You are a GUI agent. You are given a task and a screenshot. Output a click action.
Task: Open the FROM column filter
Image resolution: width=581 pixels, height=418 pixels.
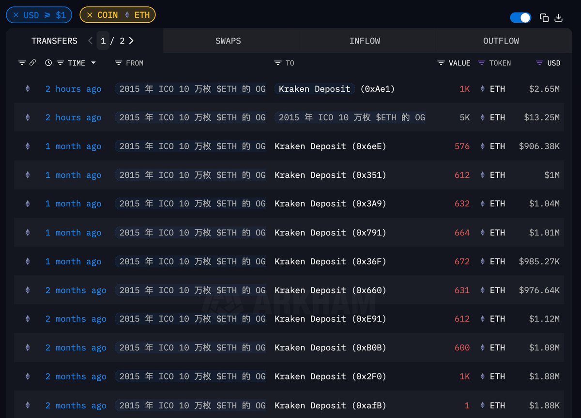coord(119,63)
